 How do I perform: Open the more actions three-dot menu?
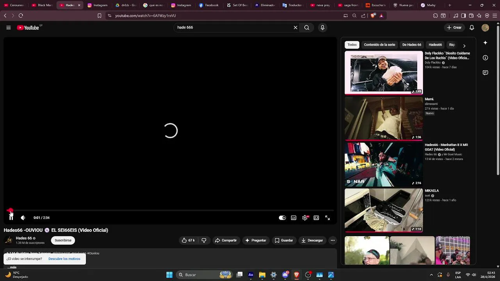pos(333,240)
